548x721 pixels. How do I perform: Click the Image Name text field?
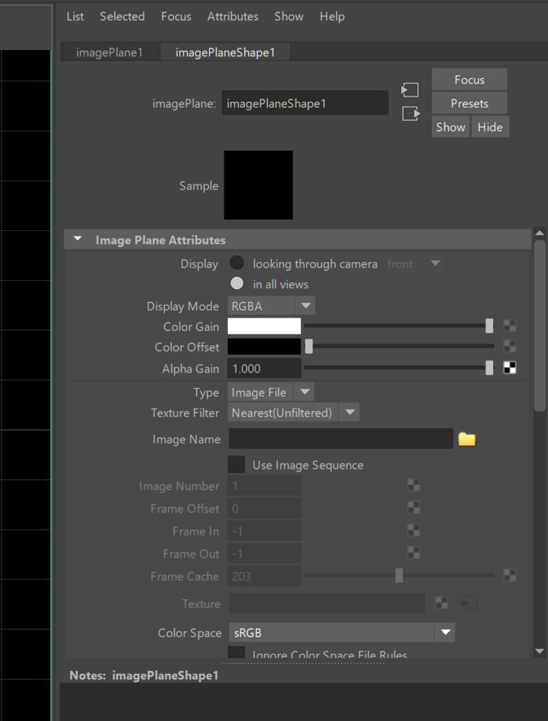pos(341,439)
